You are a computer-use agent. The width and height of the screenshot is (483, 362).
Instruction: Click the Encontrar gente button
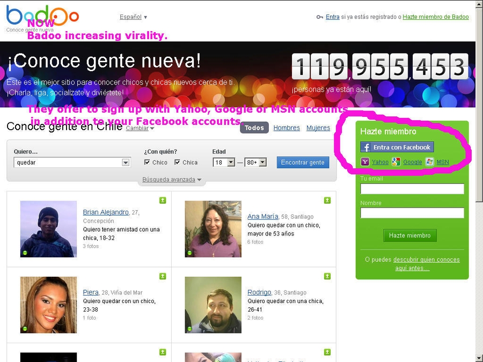coord(303,162)
